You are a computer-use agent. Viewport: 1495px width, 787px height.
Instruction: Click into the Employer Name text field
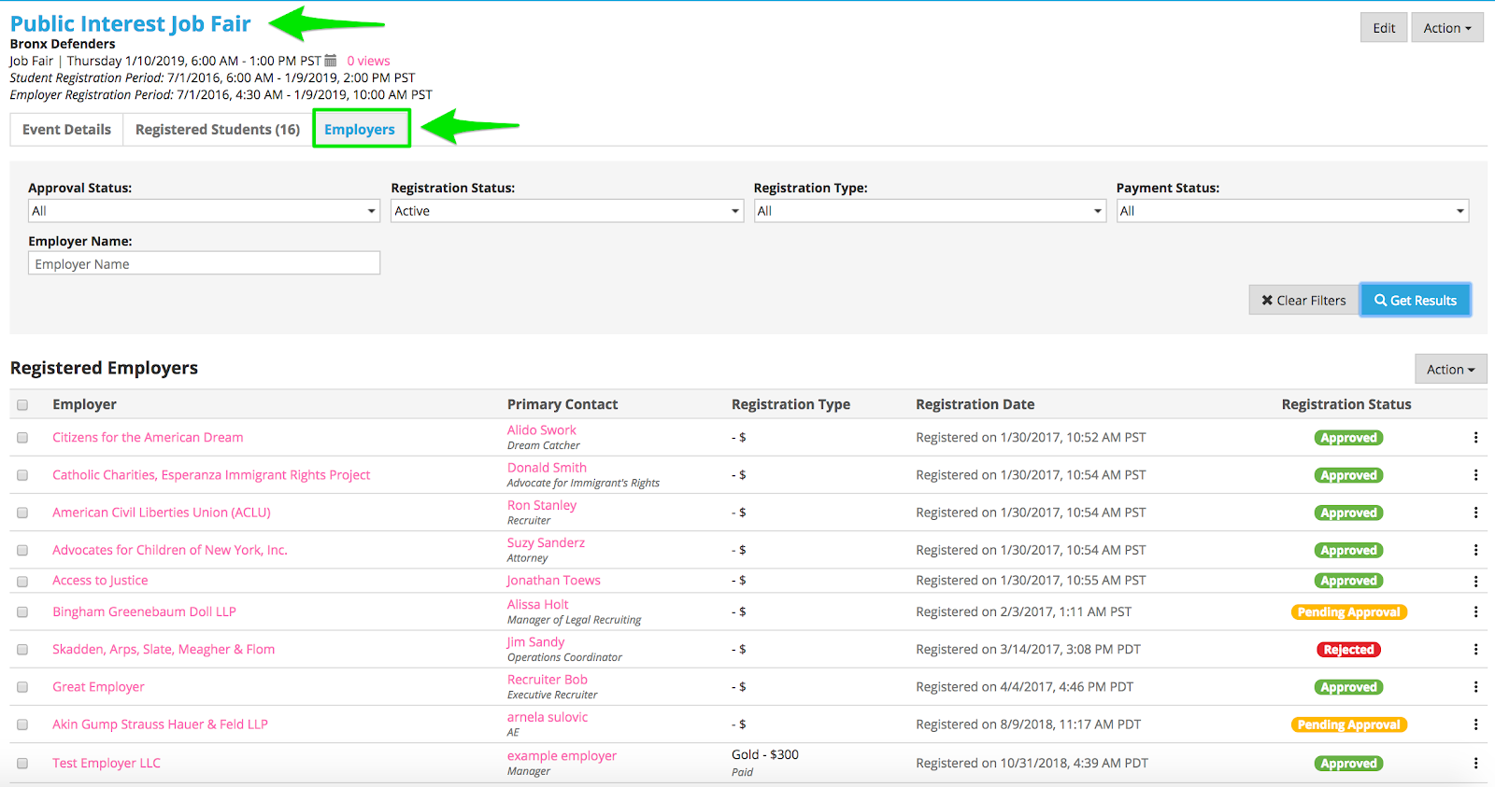[204, 264]
